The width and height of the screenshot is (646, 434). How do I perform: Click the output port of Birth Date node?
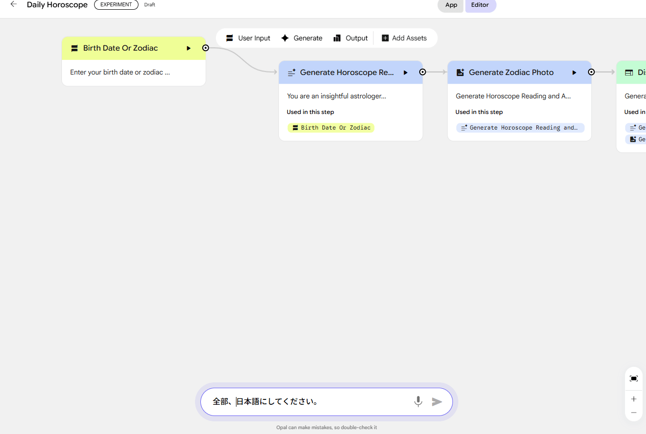pos(206,48)
